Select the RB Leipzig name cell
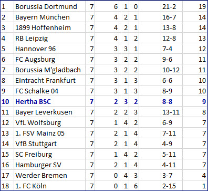The width and height of the screenshot is (208, 191). click(49, 39)
